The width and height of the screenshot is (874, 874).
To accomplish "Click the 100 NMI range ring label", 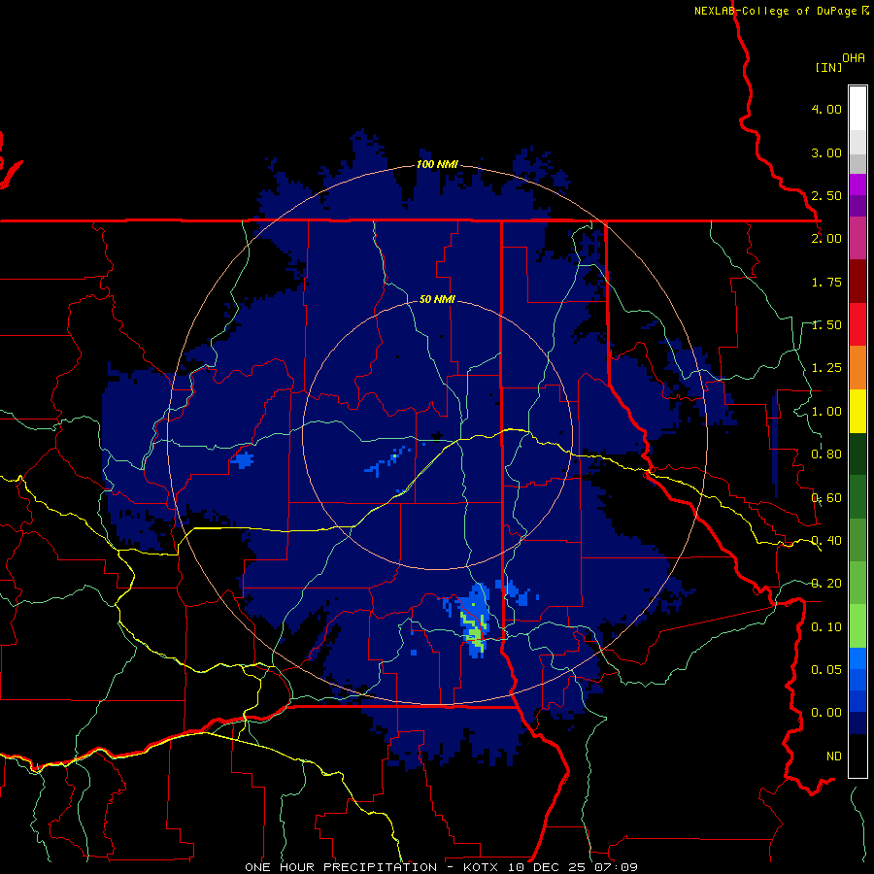I will (437, 164).
